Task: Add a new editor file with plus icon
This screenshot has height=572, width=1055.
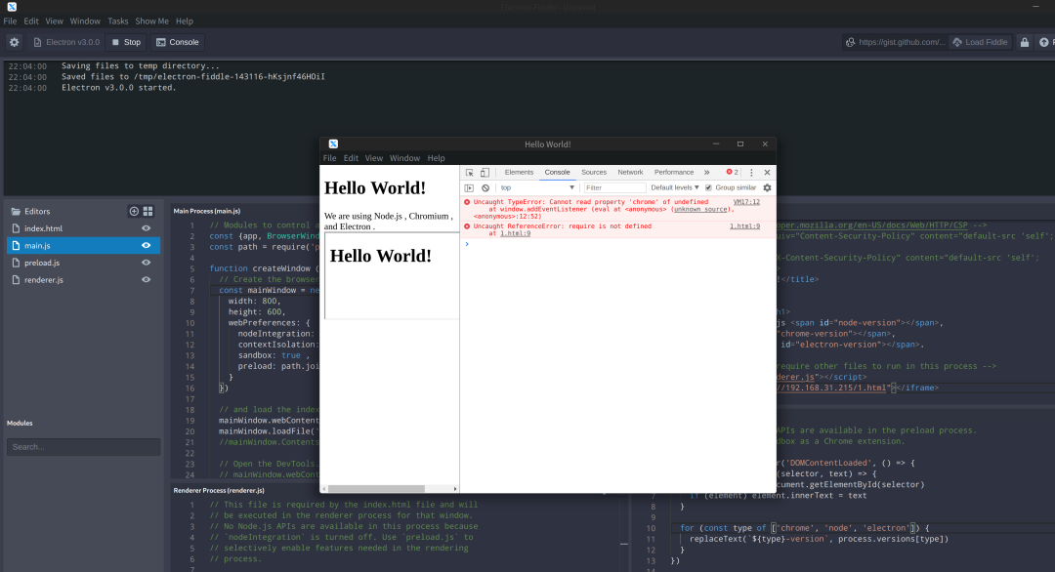Action: (x=134, y=211)
